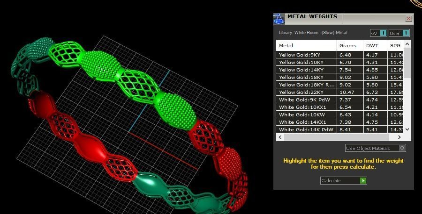Toggle the User library button
Viewport: 422px width, 214px height.
click(399, 33)
